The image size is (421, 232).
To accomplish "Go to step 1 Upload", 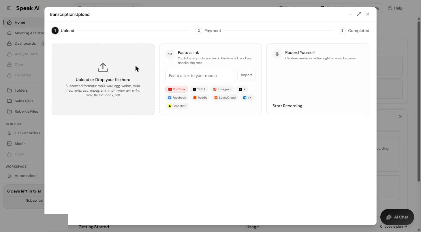I will (63, 31).
